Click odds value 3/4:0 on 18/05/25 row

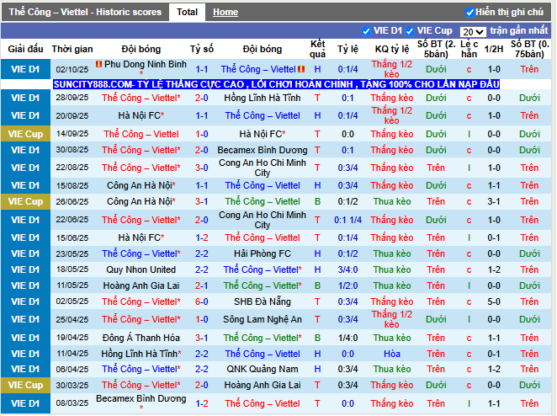[x=347, y=269]
